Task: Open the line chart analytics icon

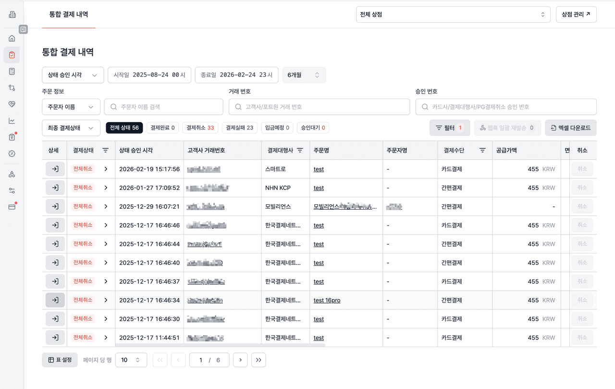Action: point(12,121)
